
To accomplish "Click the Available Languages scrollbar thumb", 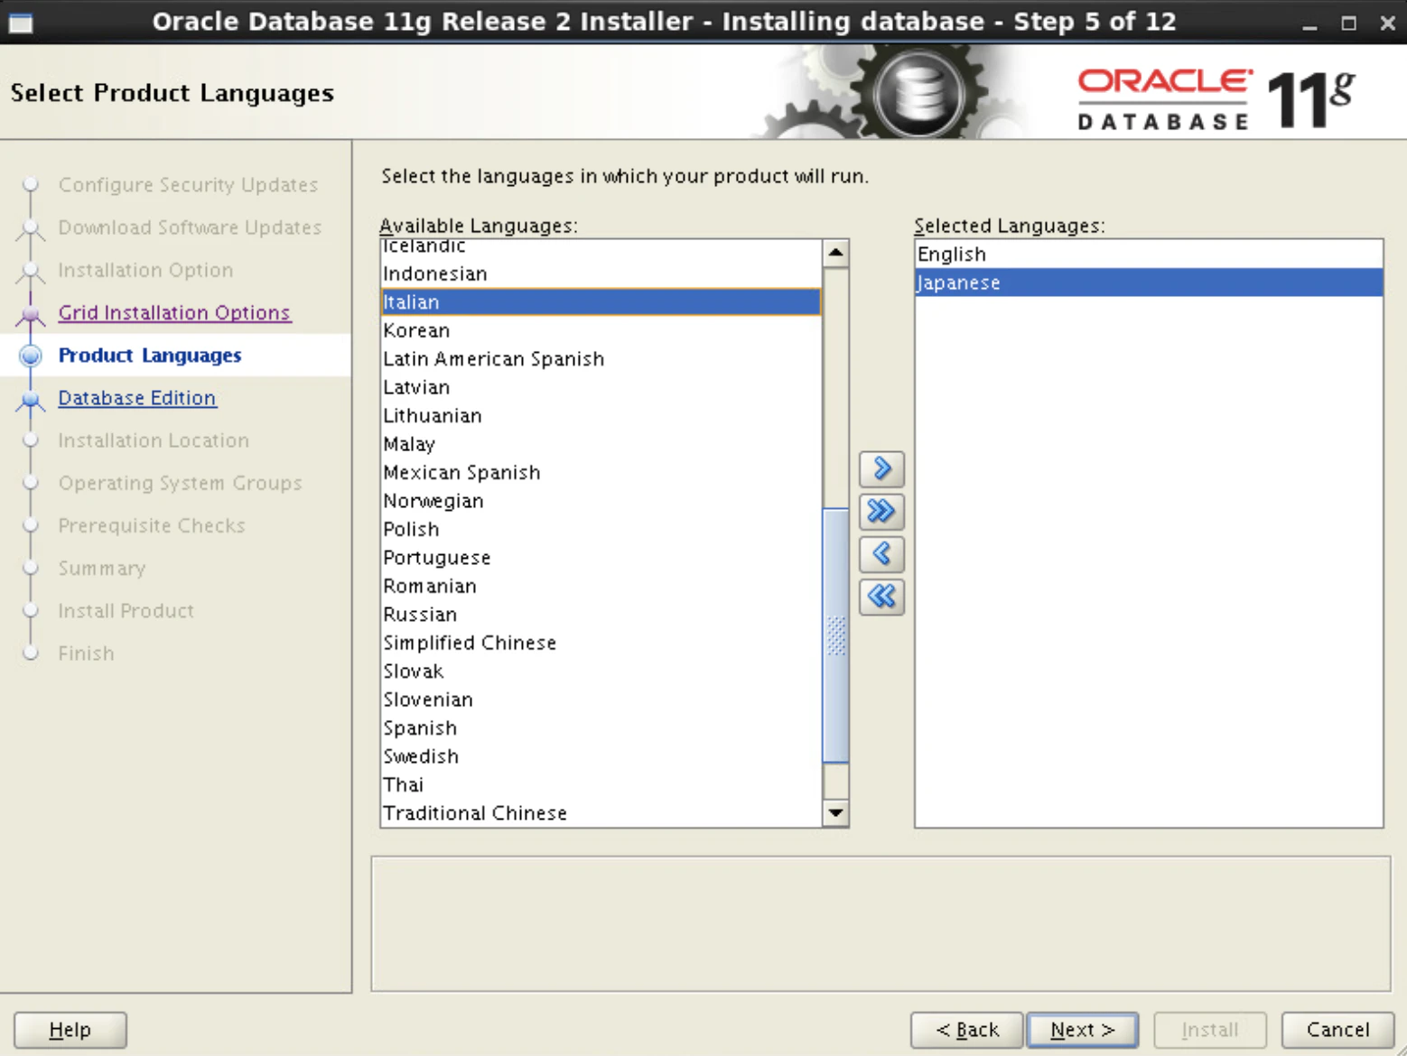I will pyautogui.click(x=836, y=635).
